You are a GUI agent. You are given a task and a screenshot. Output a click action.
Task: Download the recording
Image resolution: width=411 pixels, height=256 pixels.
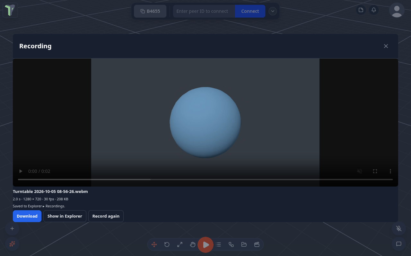coord(27,216)
